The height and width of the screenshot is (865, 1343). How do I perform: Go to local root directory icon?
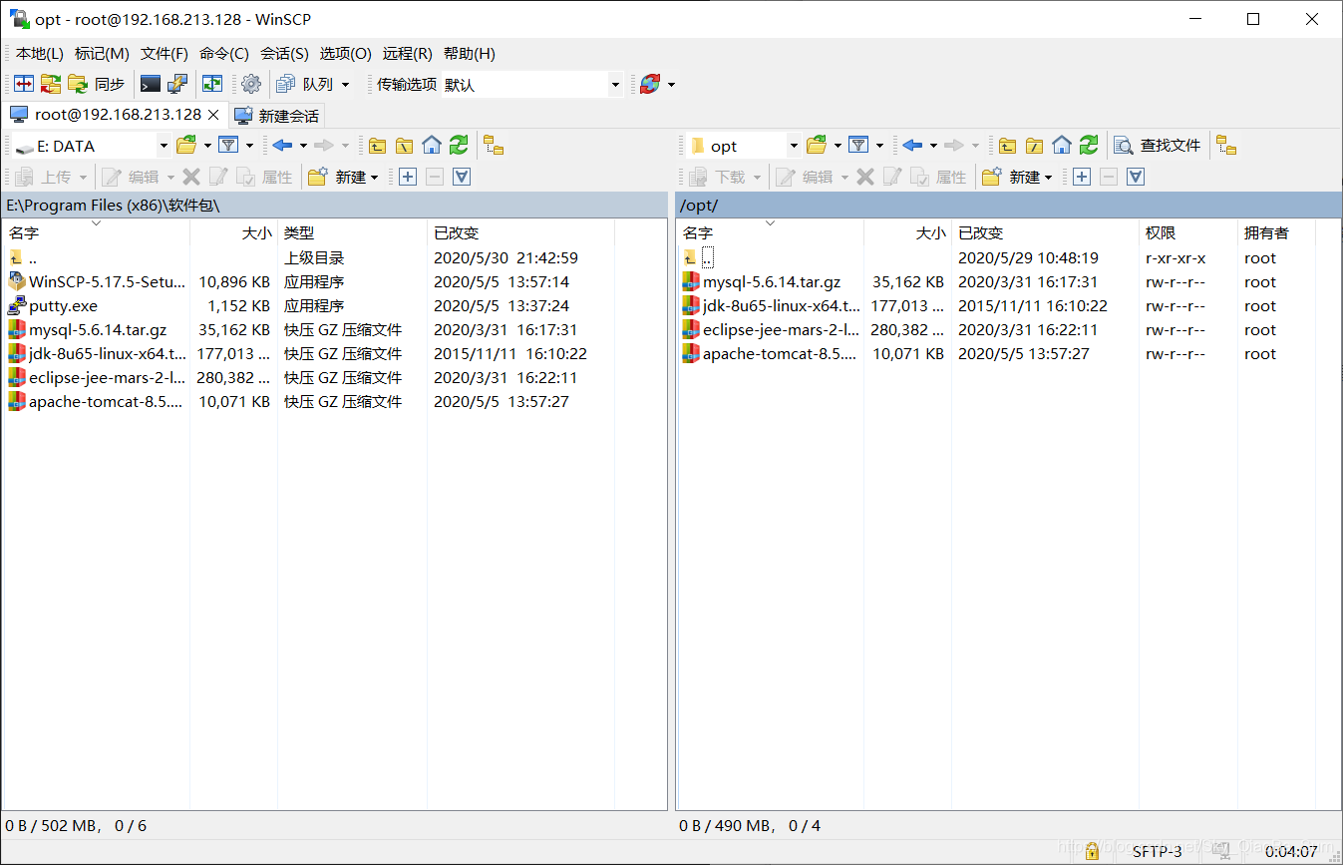(x=404, y=146)
